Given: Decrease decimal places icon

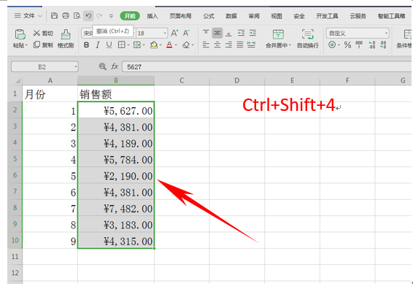Looking at the screenshot, I should tap(383, 45).
